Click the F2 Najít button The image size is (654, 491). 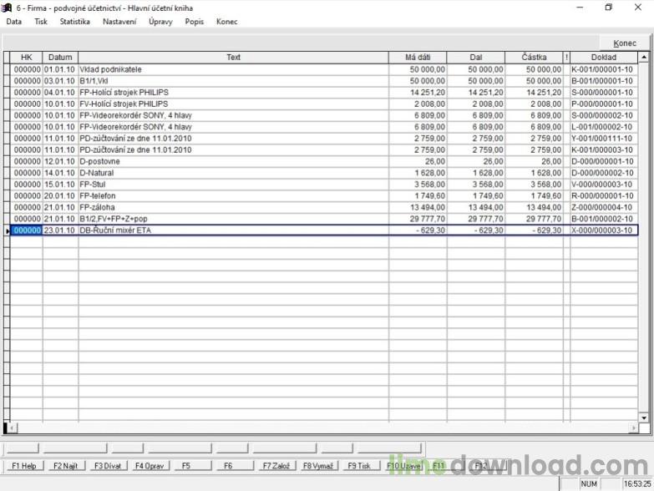click(65, 466)
